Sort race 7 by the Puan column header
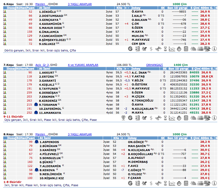Screen dimensions: 224x191 30,69
